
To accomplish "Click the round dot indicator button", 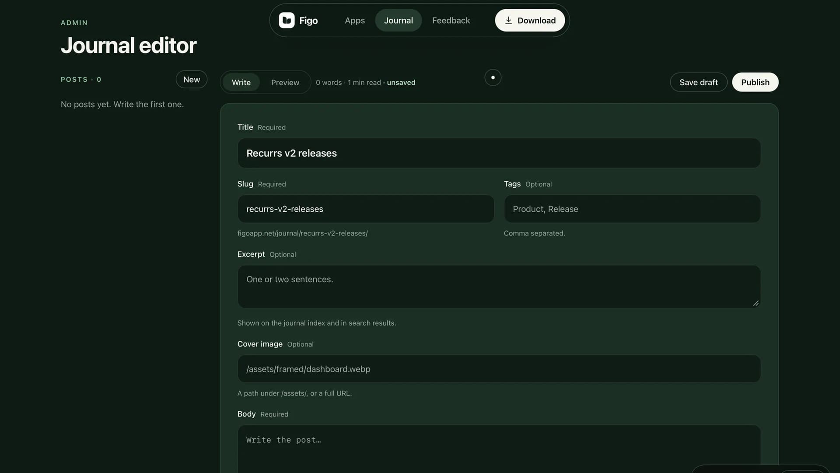I will click(493, 77).
